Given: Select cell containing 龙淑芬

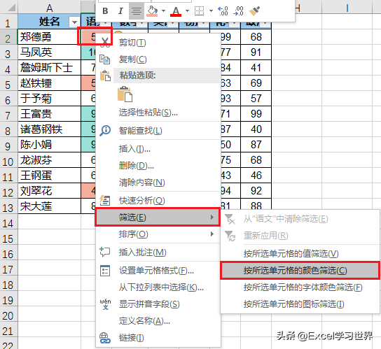Looking at the screenshot, I should tap(49, 160).
